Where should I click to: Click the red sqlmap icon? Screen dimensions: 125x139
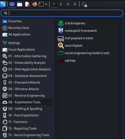pos(61,60)
